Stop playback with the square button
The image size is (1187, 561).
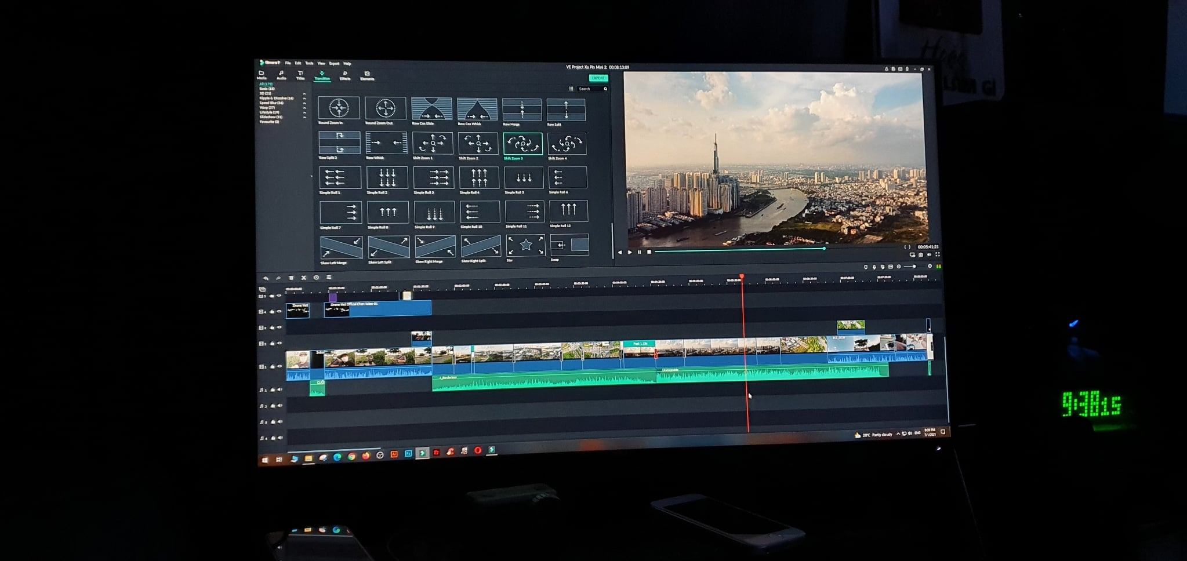click(649, 252)
